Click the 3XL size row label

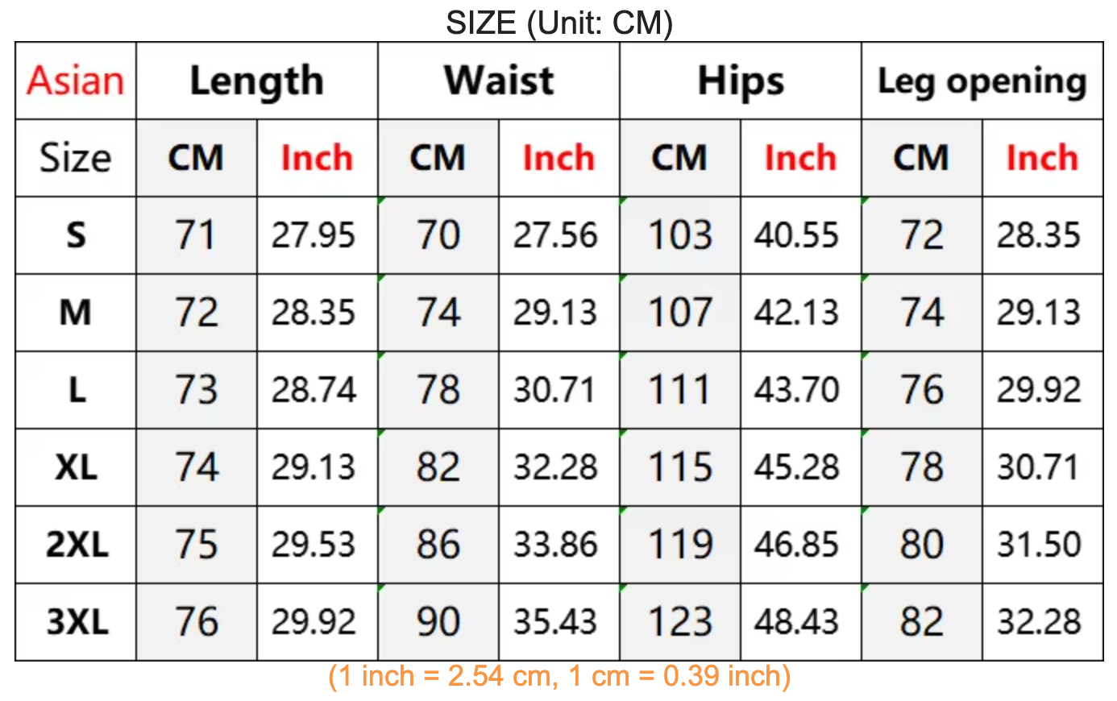coord(76,622)
